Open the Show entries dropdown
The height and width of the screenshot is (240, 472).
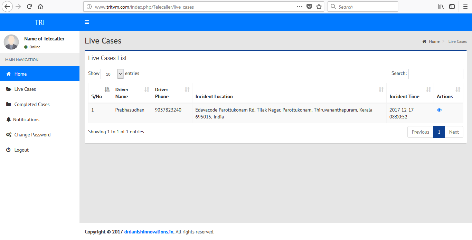[x=112, y=74]
